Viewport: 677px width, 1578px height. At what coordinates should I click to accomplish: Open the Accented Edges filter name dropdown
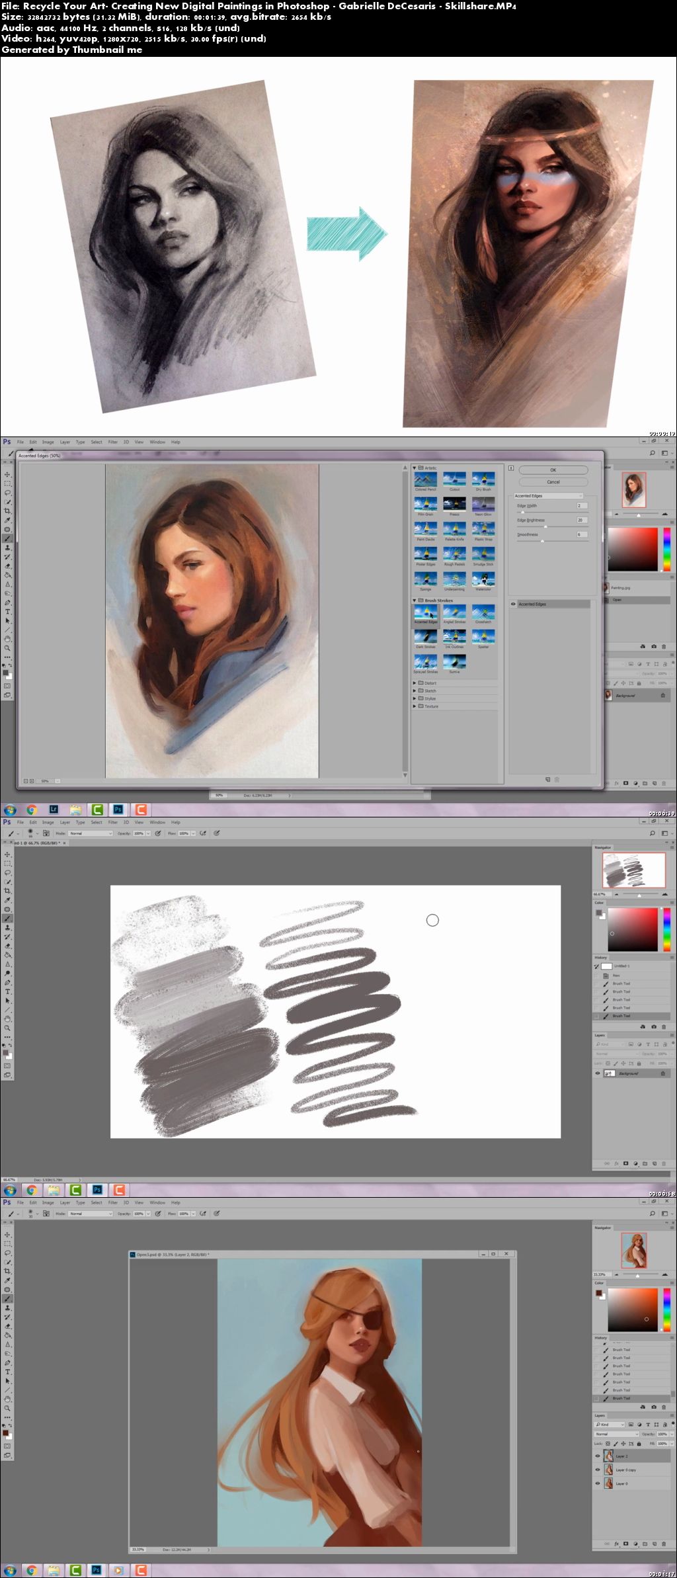[x=549, y=495]
